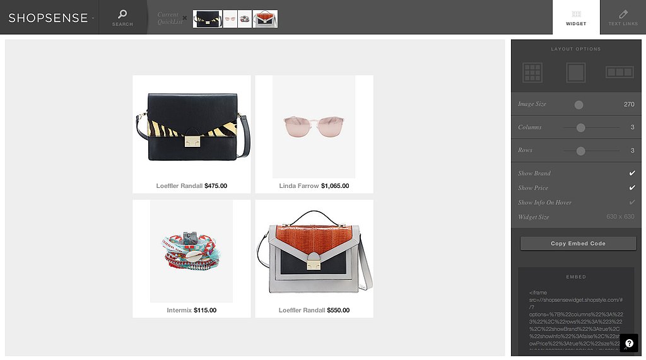Click the Columns slider handle
The height and width of the screenshot is (360, 646).
point(580,128)
